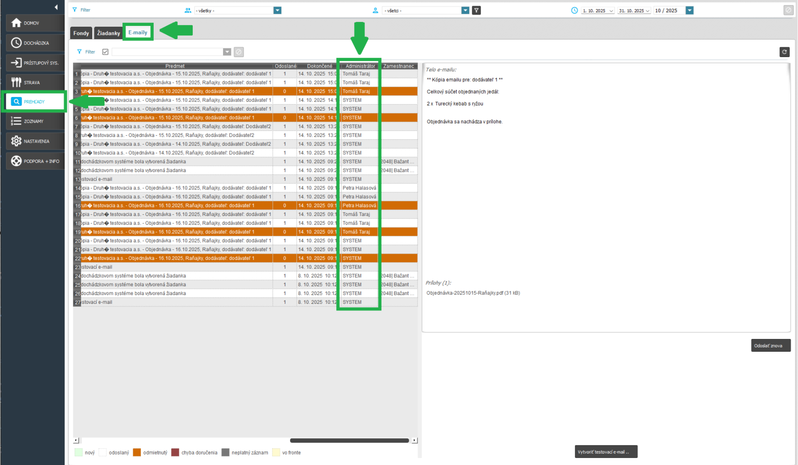Click the Odoslať znova button
Viewport: 798px width, 465px height.
pos(770,346)
